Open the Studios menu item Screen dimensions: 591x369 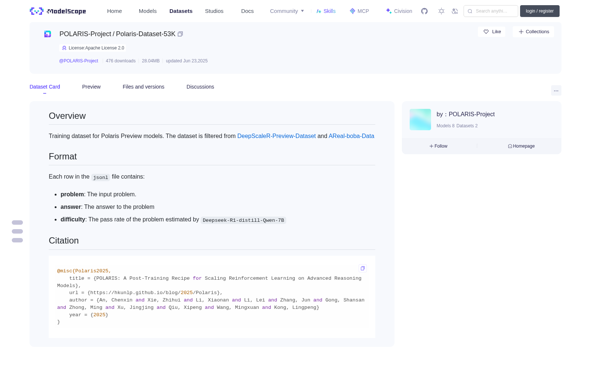(x=214, y=11)
